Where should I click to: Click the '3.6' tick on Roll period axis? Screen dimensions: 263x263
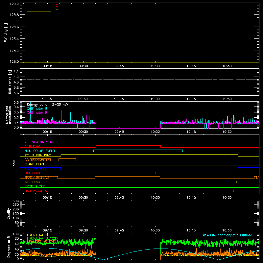(16, 93)
